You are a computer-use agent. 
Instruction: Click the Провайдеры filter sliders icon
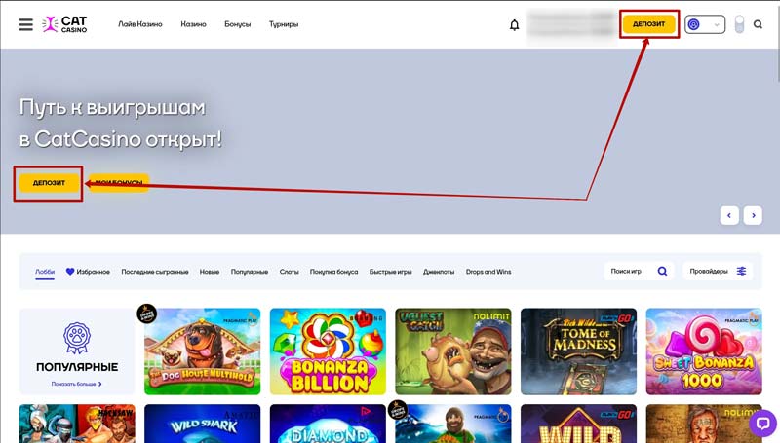(x=741, y=272)
